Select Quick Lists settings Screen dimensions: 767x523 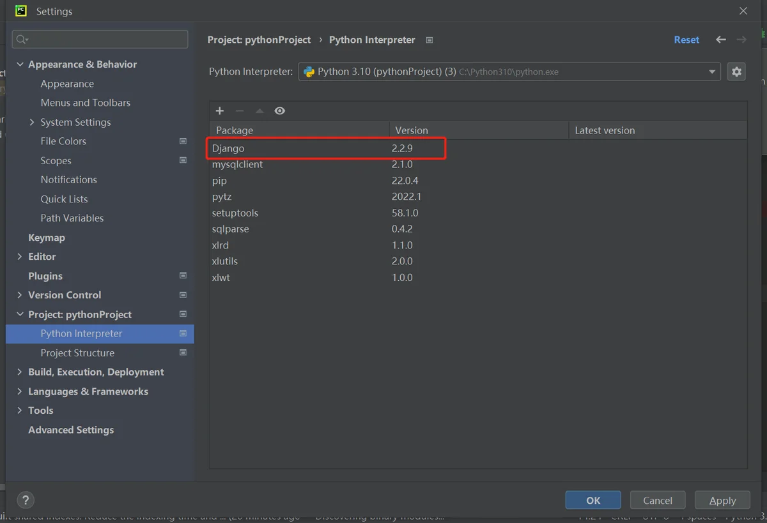pos(64,199)
